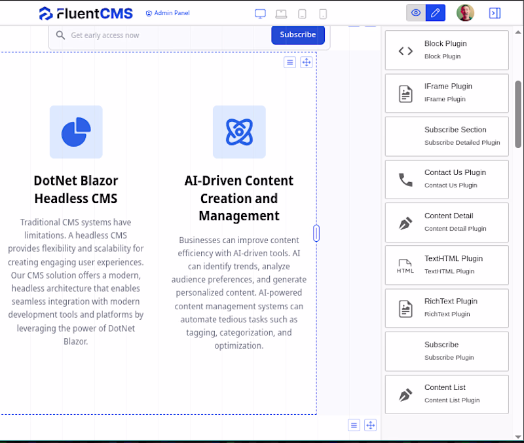Select the AI-Driven Content Creation heading
The image size is (524, 443).
(x=239, y=199)
